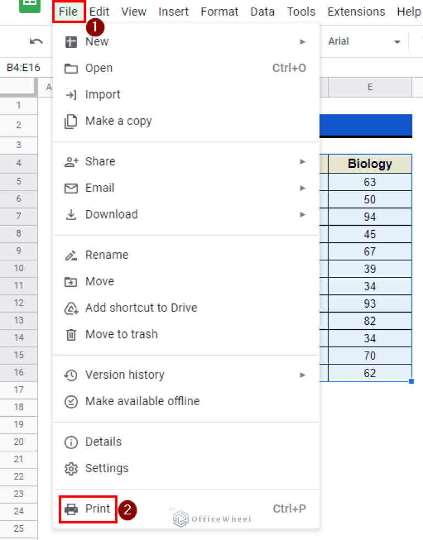The width and height of the screenshot is (423, 540).
Task: Click the Make a copy icon
Action: point(71,121)
